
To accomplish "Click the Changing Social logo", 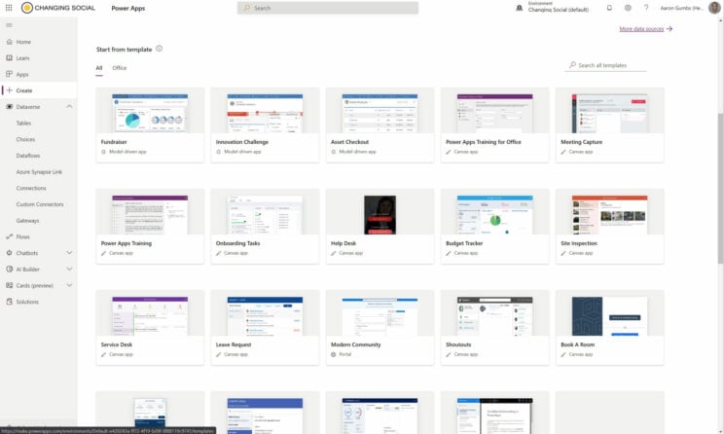I will click(58, 8).
